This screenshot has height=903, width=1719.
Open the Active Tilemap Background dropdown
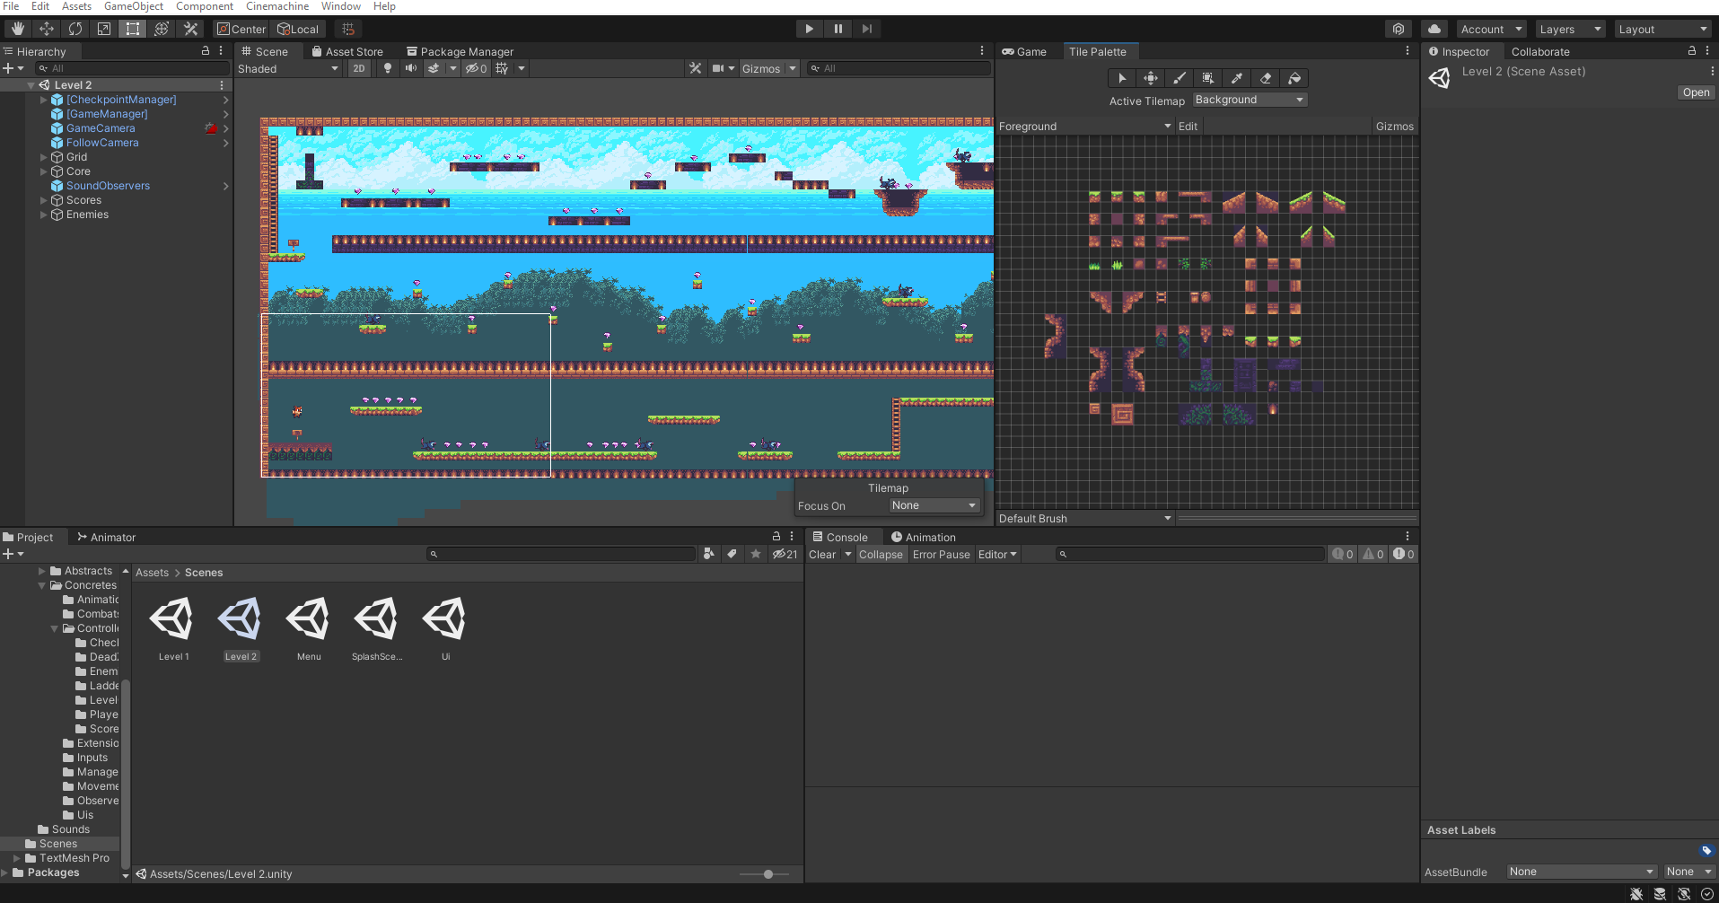(1250, 100)
